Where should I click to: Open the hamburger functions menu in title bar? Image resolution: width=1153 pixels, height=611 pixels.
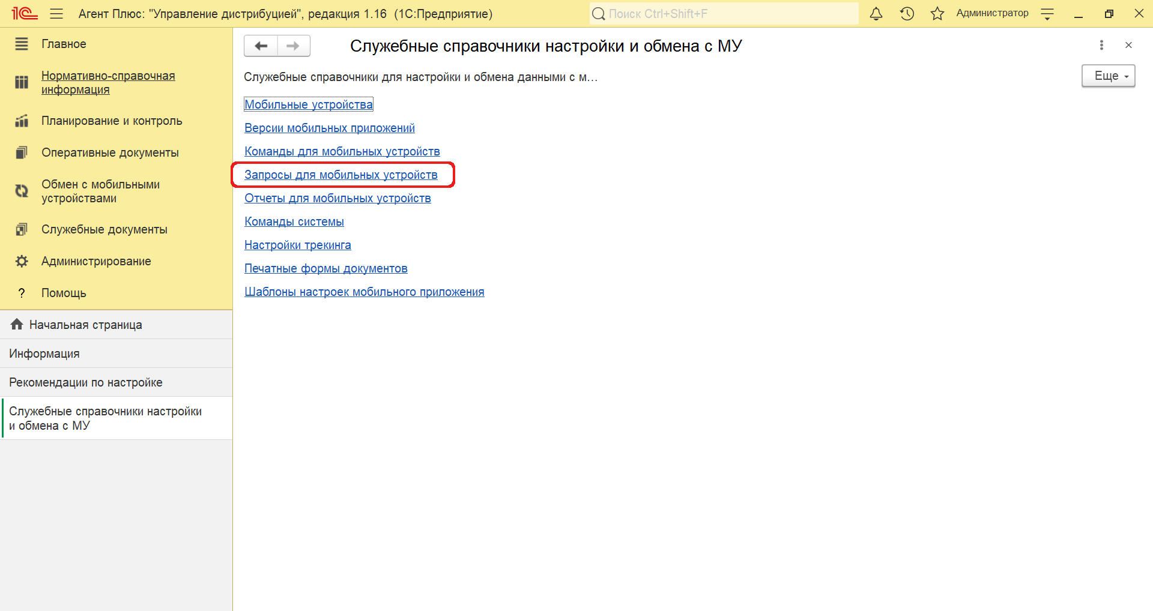tap(56, 14)
